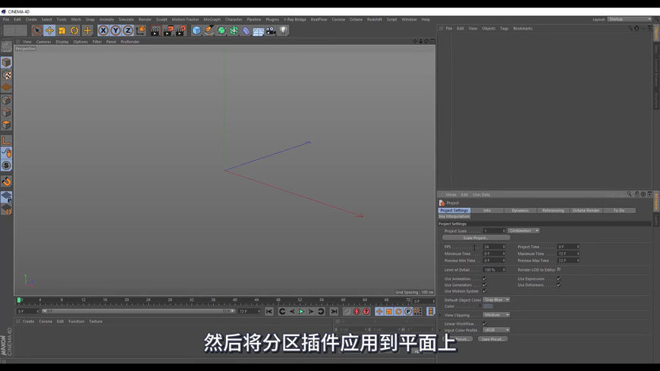
Task: Enable Render LOD in Editor checkbox
Action: tap(559, 269)
